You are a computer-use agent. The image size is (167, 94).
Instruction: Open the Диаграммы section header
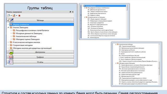[40, 52]
